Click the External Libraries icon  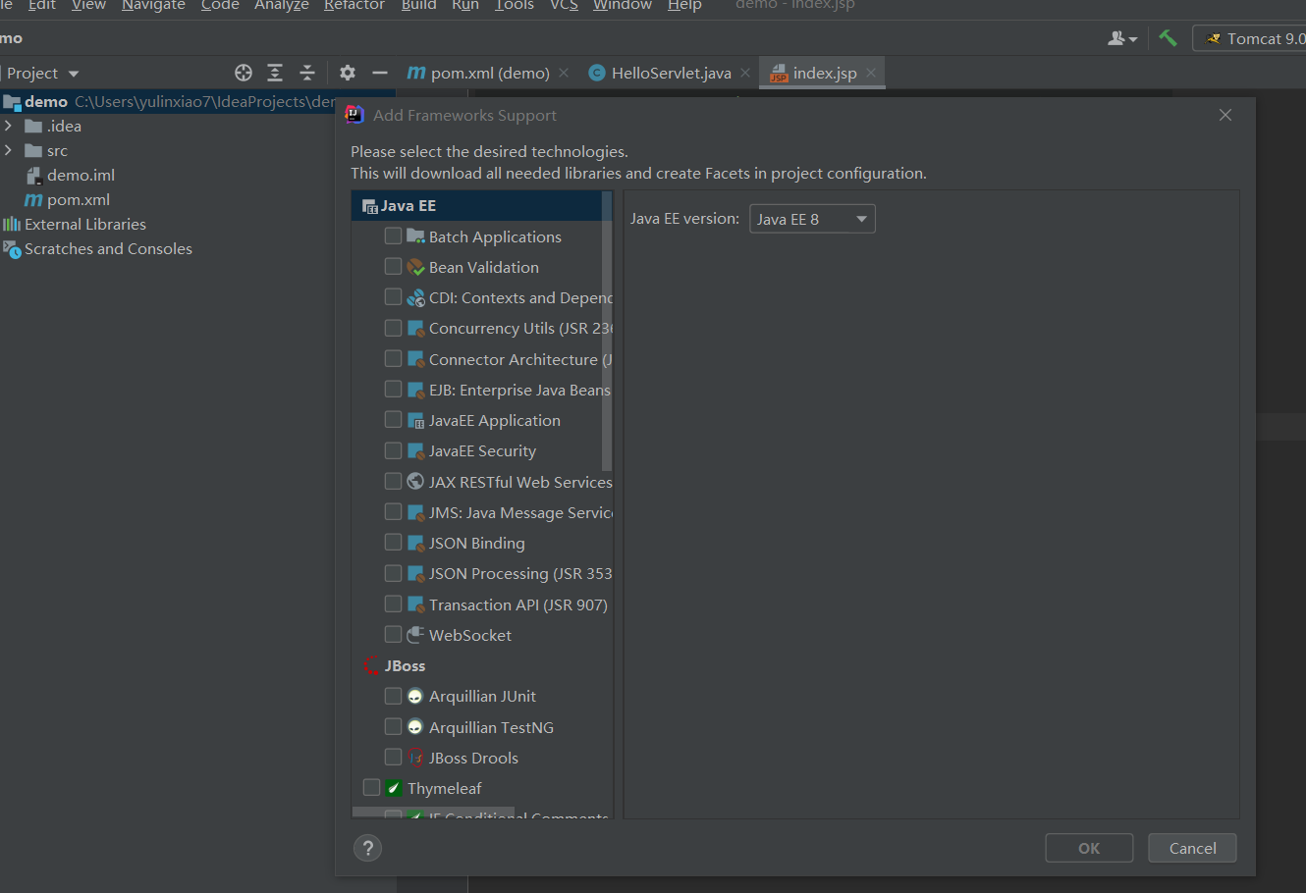point(12,224)
